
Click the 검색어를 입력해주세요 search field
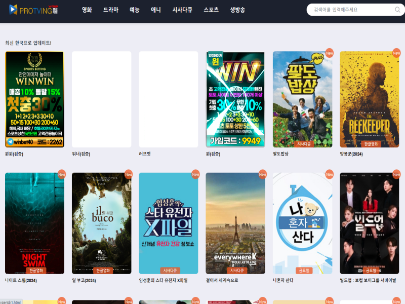349,10
